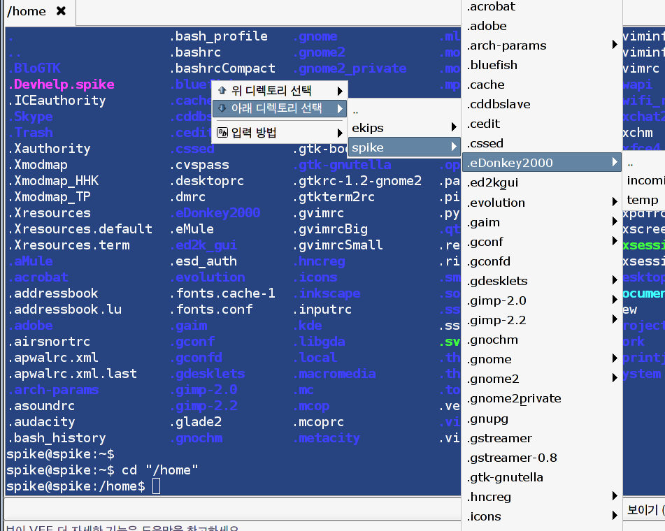Switch to the /home tab

coord(27,11)
